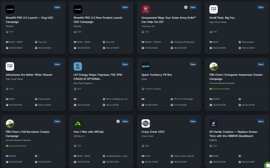Open the AllTrails logo icon
This screenshot has height=168, width=270.
[x=78, y=123]
